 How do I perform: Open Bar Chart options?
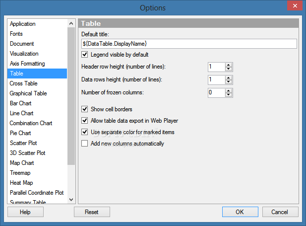point(37,103)
